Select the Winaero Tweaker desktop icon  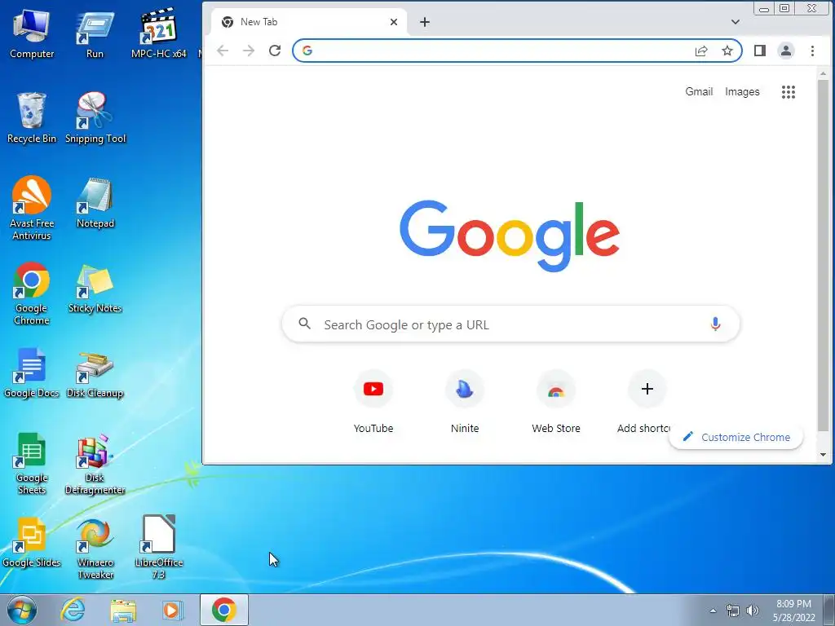click(x=95, y=549)
